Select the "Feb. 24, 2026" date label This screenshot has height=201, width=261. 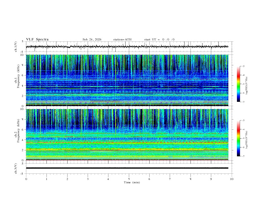pos(92,39)
